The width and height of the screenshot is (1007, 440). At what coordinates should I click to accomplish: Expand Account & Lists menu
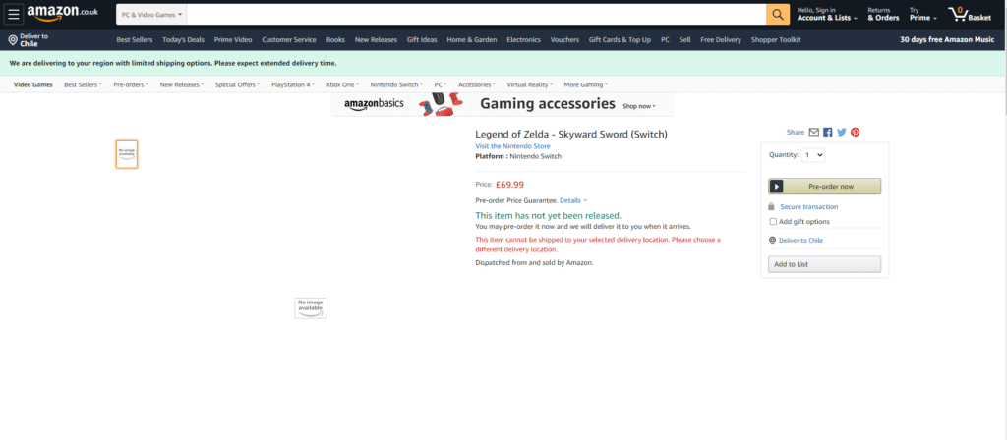[x=827, y=14]
